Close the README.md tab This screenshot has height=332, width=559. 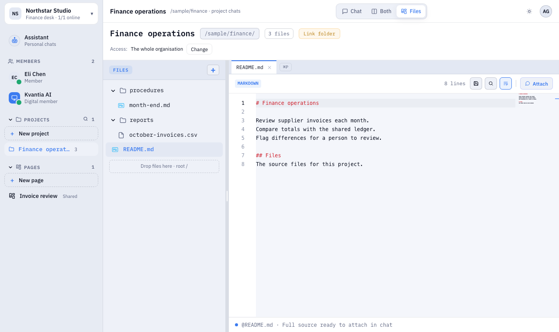(x=269, y=67)
